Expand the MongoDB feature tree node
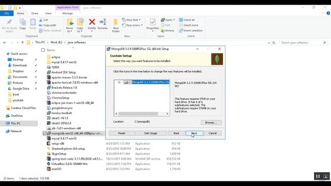The width and height of the screenshot is (331, 186). click(119, 82)
